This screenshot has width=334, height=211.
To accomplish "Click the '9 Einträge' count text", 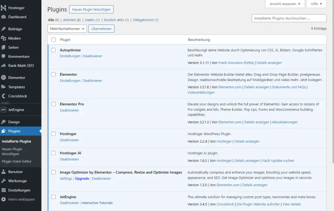I will pos(319,28).
